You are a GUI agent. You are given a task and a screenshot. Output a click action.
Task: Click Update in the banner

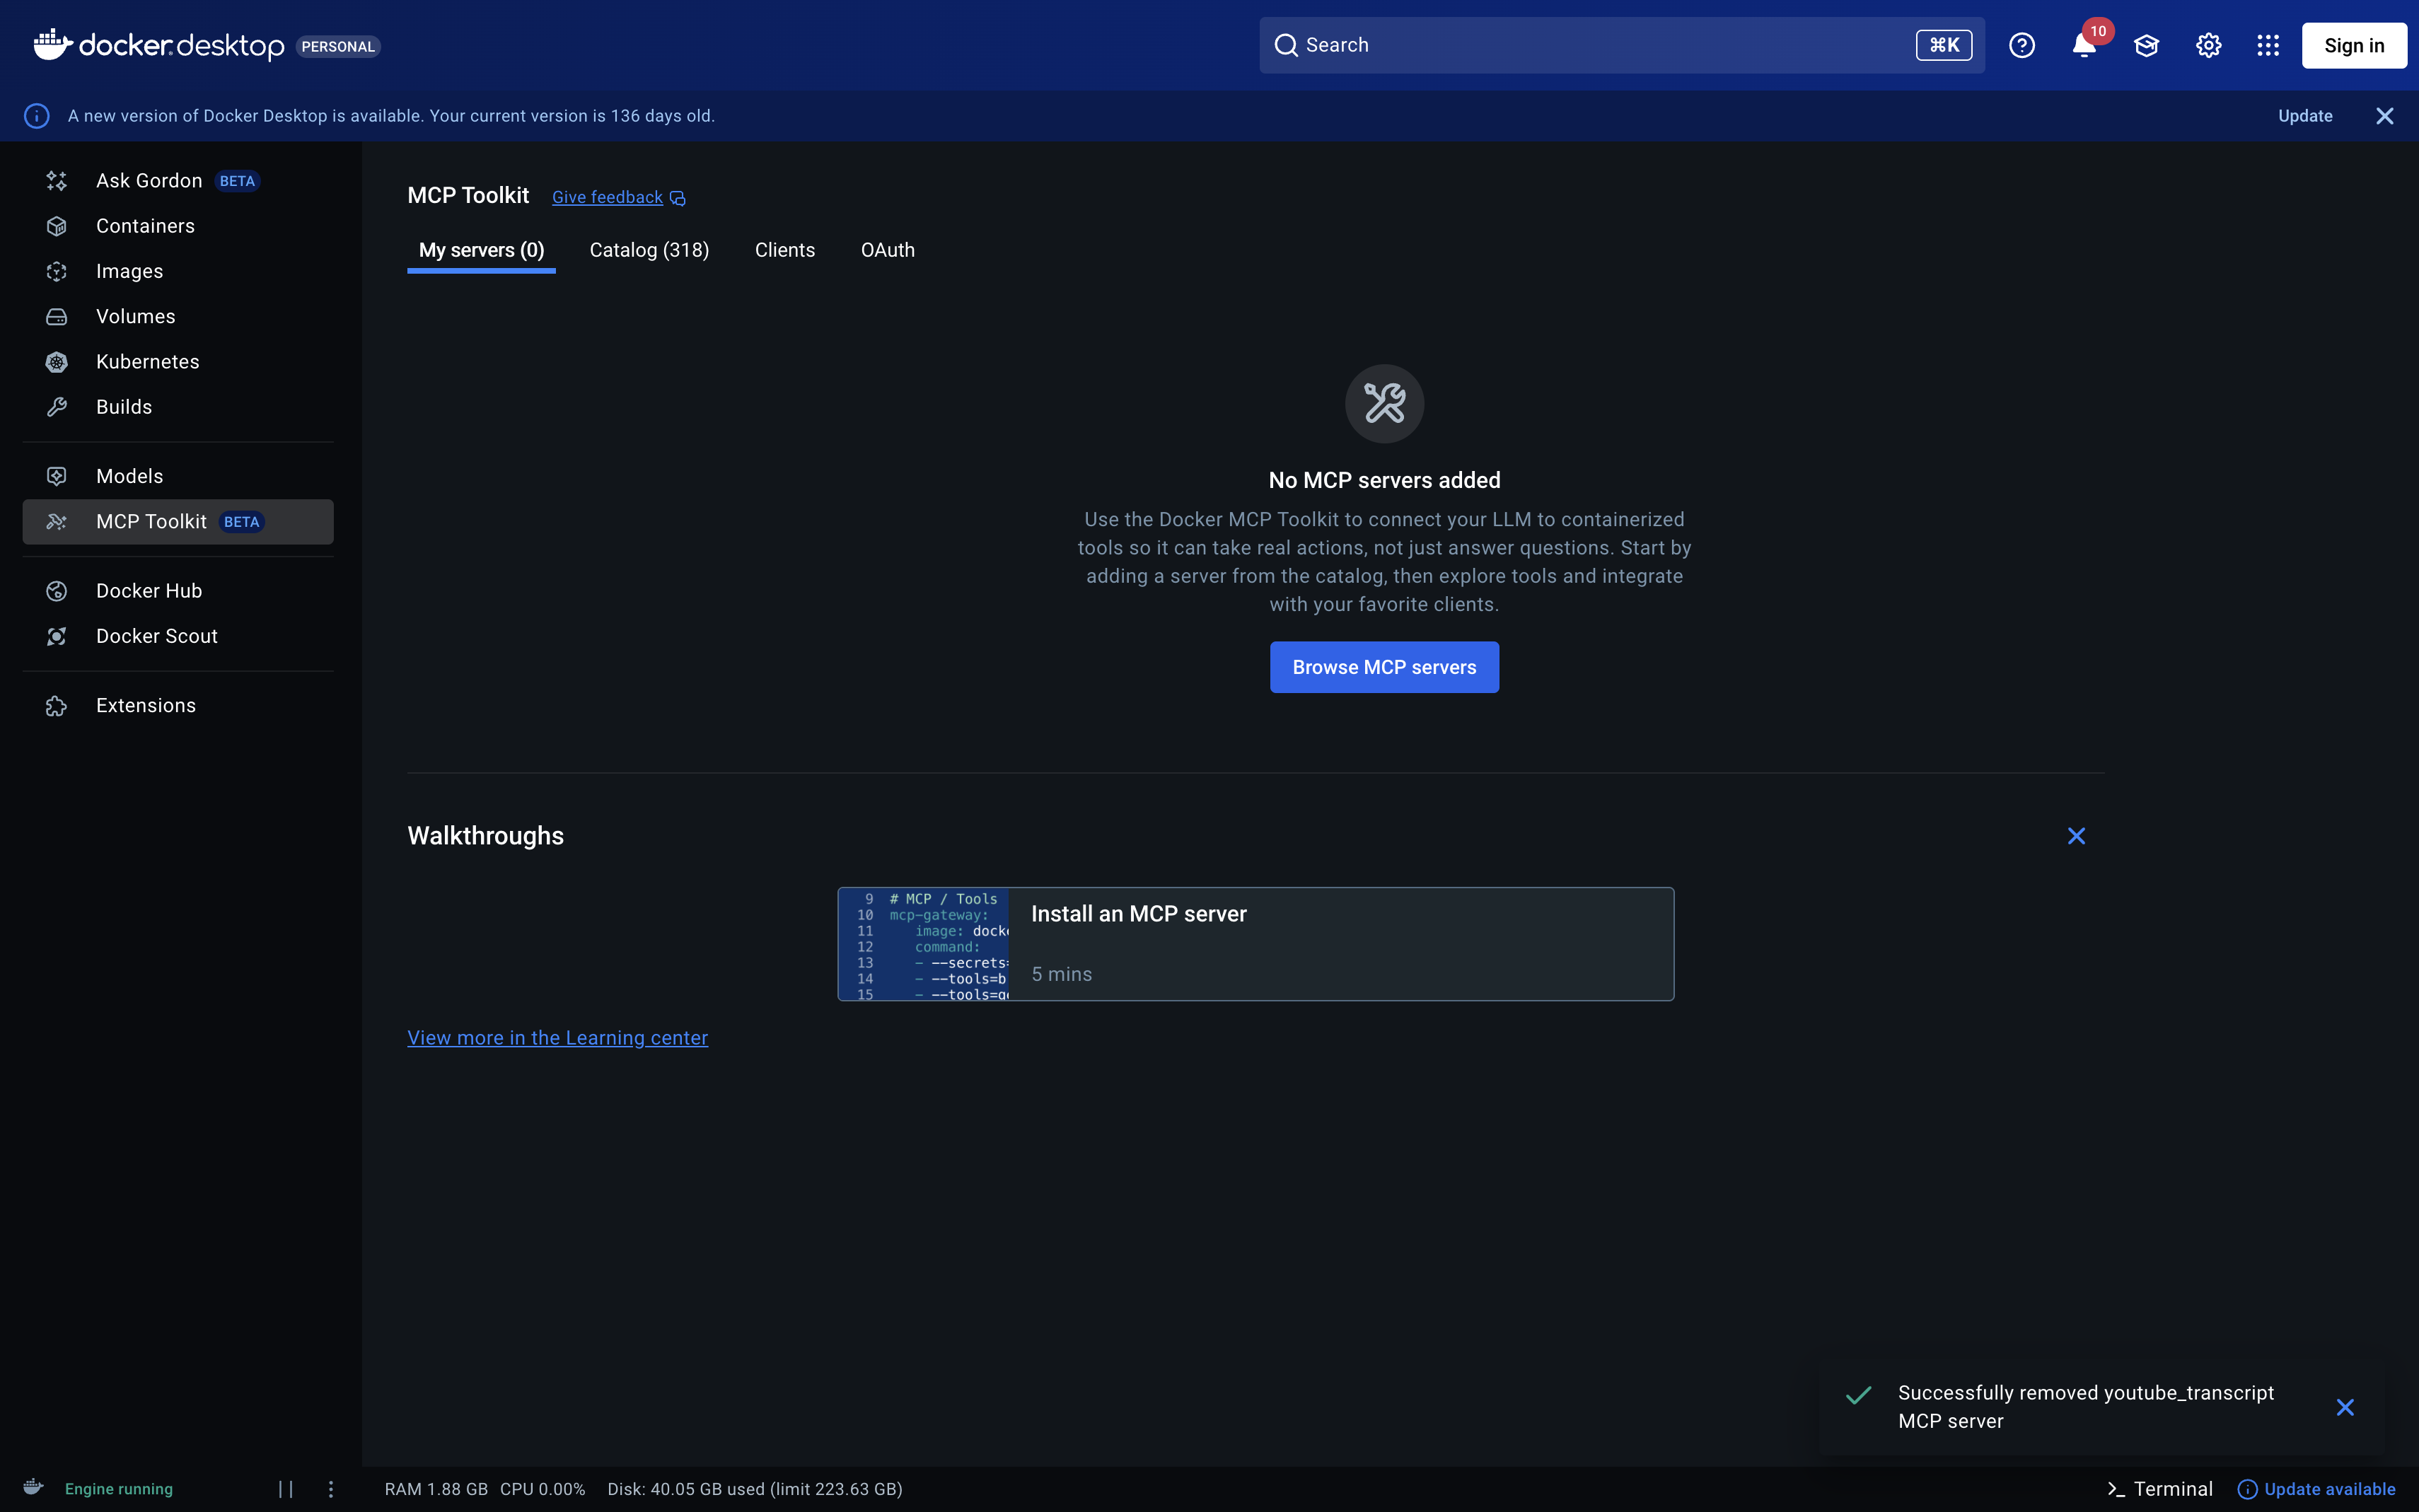coord(2305,116)
